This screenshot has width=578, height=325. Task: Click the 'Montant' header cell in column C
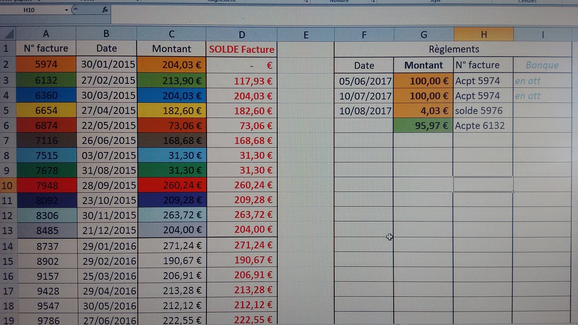pyautogui.click(x=172, y=49)
